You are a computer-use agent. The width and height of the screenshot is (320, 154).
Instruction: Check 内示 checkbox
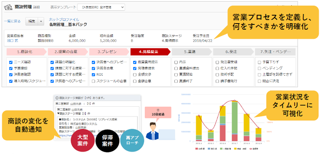[x=176, y=62]
